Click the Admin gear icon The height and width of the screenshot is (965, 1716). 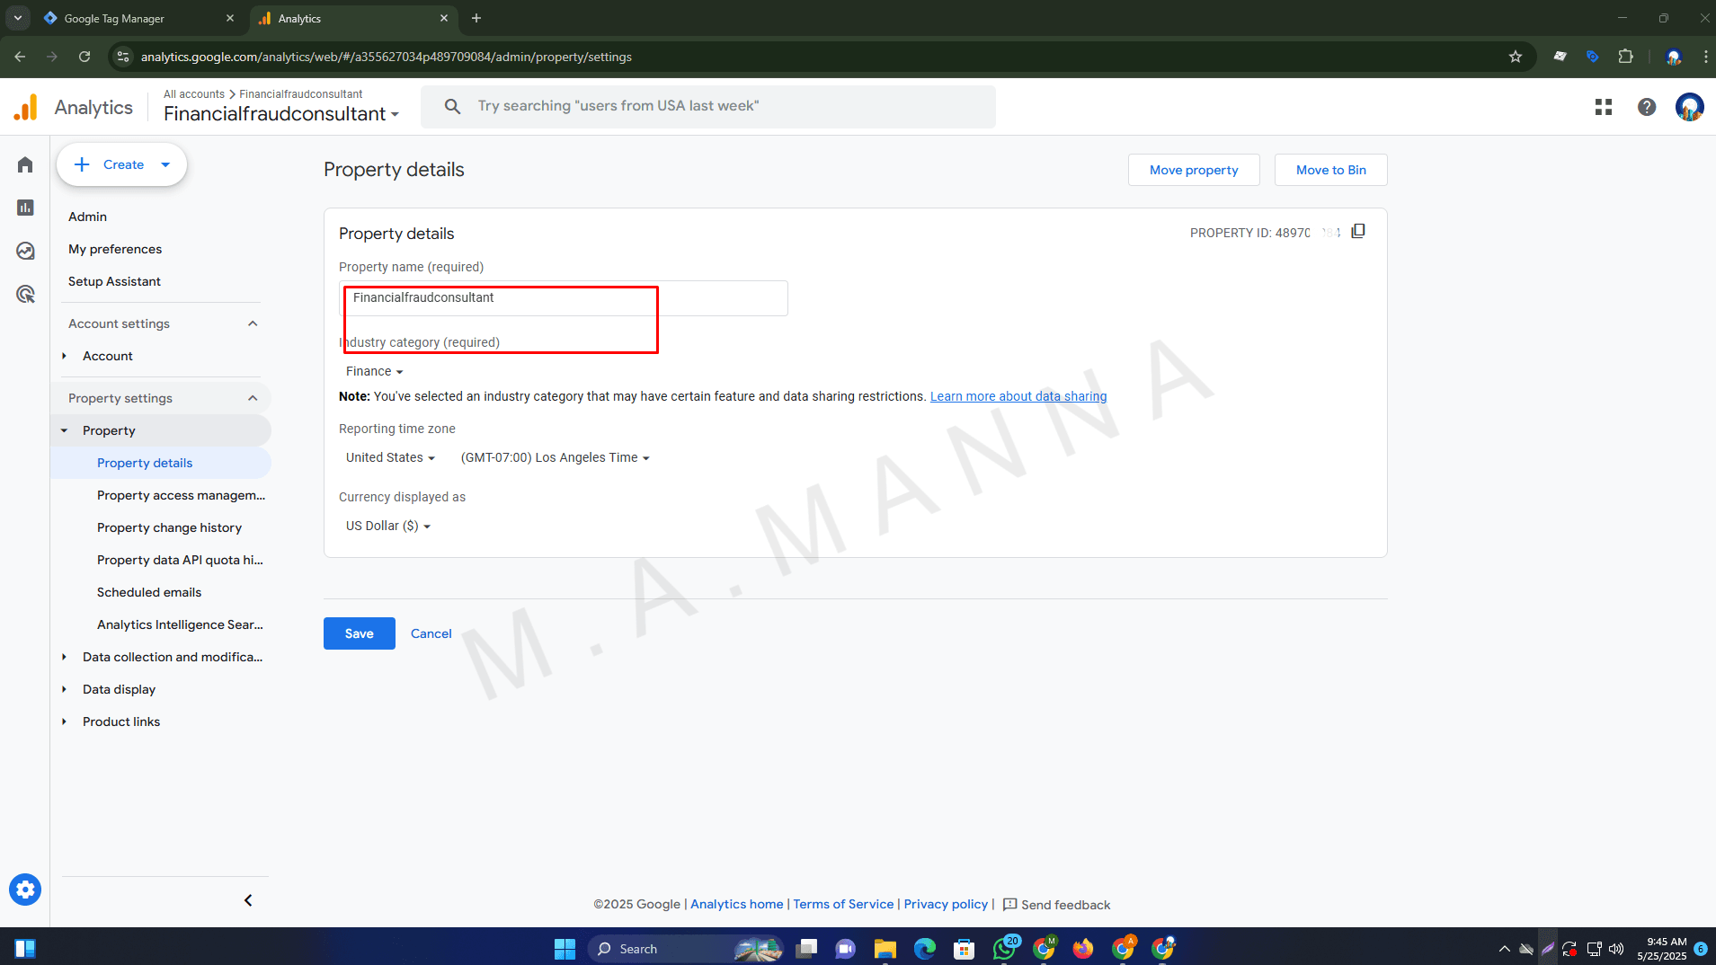tap(25, 890)
